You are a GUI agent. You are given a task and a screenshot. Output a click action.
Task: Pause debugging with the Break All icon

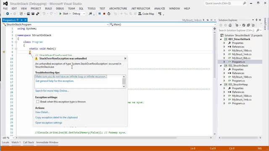[100, 14]
